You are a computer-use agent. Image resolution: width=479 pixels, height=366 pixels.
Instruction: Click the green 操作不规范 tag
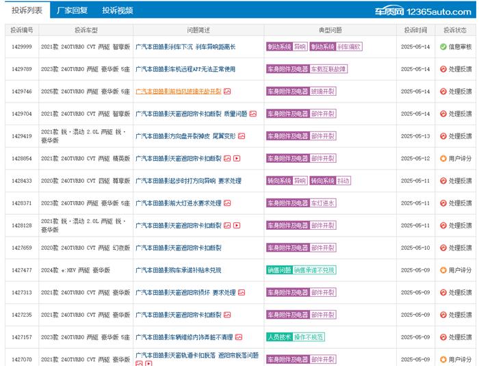point(309,337)
